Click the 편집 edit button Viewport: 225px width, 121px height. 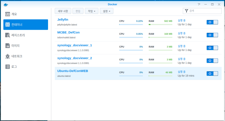78,11
